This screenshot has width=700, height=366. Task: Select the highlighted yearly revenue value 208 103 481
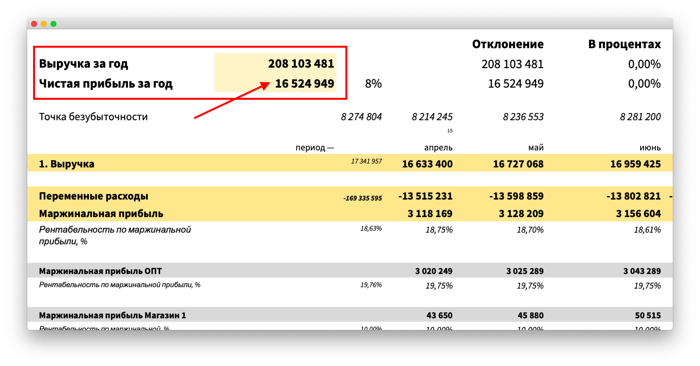tap(301, 64)
